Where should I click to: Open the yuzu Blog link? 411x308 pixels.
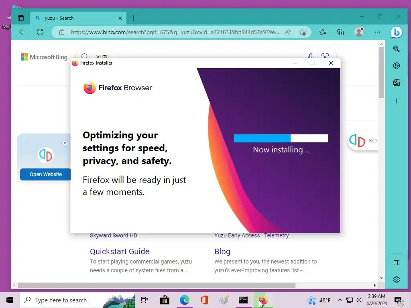pos(222,251)
